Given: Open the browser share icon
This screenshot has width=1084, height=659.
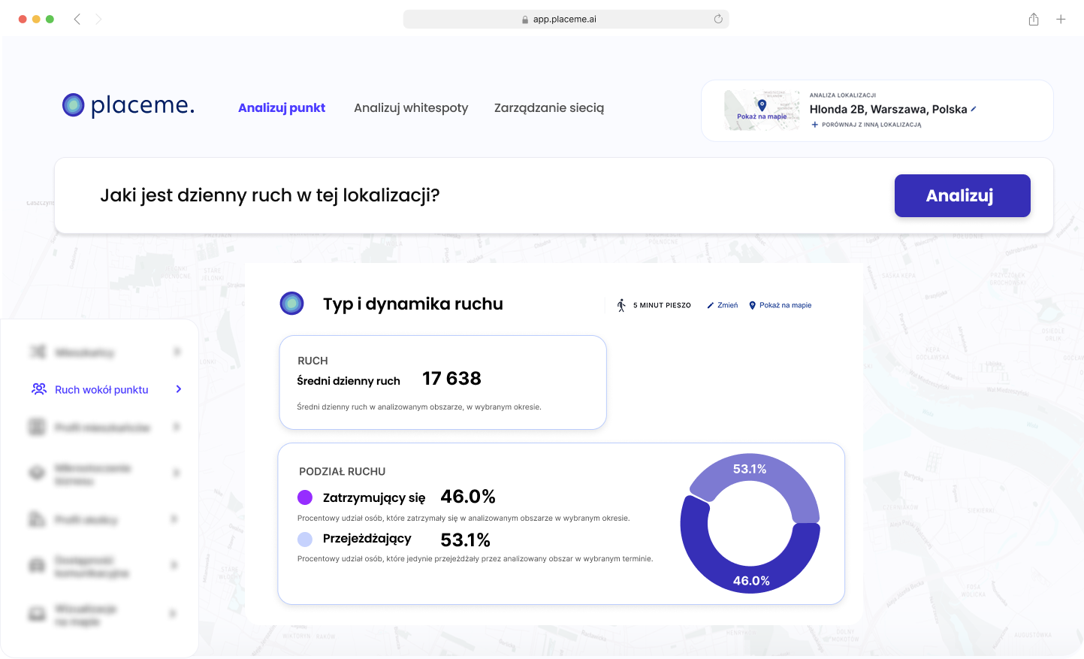Looking at the screenshot, I should (x=1034, y=19).
